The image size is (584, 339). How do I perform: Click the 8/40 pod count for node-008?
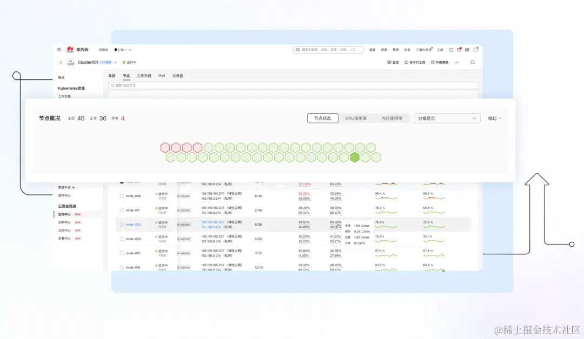pyautogui.click(x=258, y=196)
